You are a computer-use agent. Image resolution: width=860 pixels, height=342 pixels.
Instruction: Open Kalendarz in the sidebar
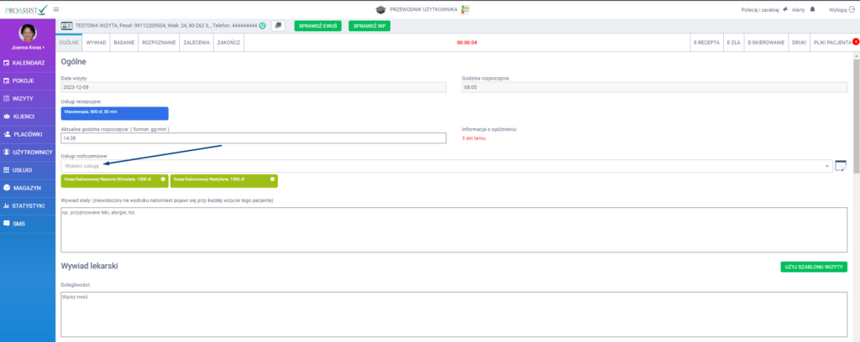(28, 64)
